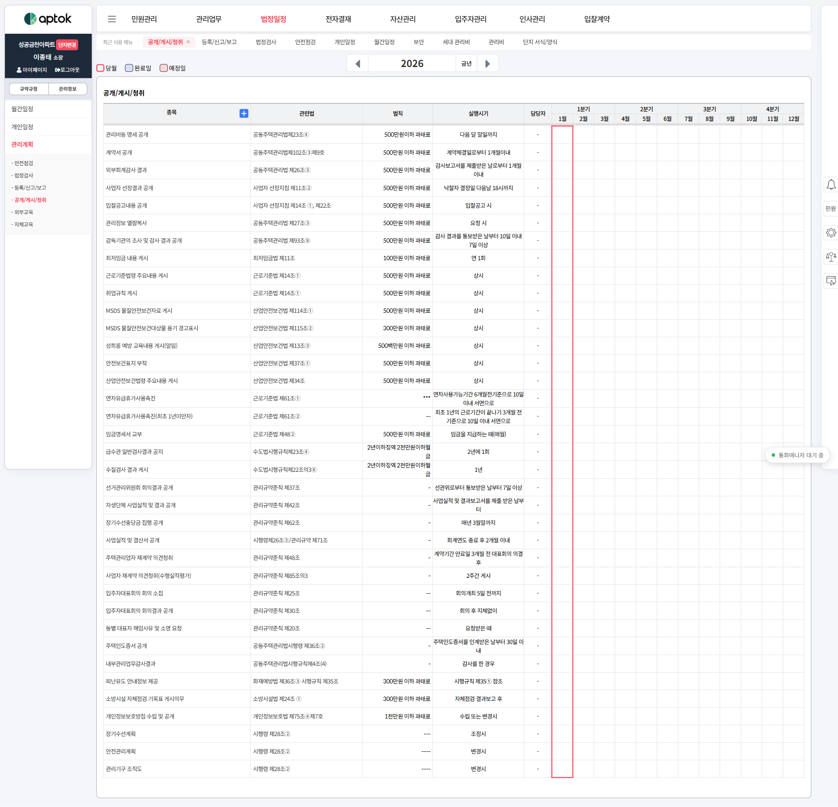The width and height of the screenshot is (838, 807).
Task: Switch to 법정검사 submenu tab
Action: click(x=266, y=42)
